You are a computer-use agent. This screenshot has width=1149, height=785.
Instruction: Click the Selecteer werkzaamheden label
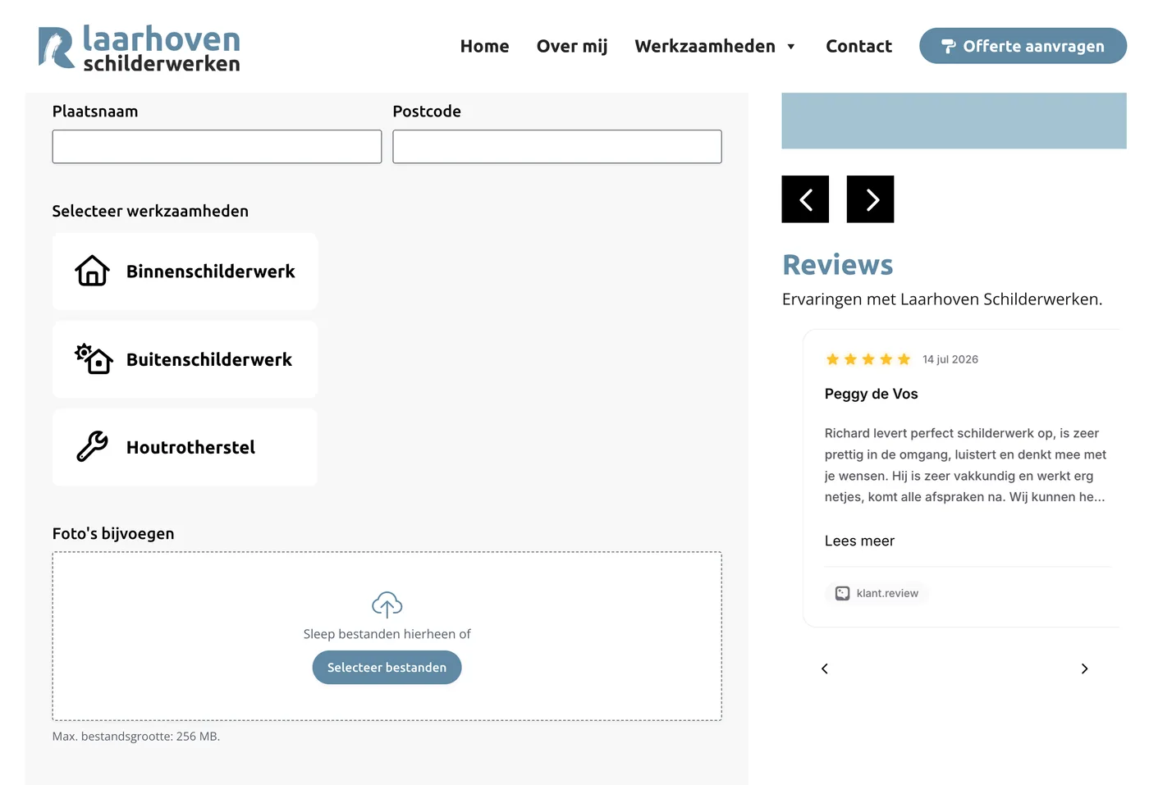pos(150,211)
